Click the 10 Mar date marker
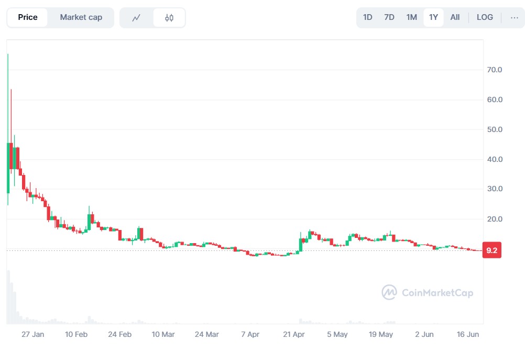Viewport: 525px width, 350px height. point(163,334)
